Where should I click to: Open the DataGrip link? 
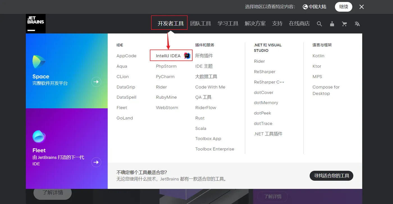click(x=126, y=87)
